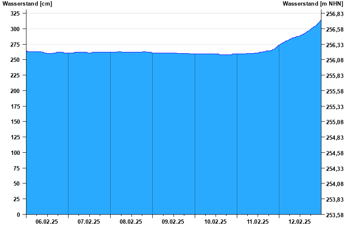Click the water level peak at chart's right end

click(x=321, y=20)
